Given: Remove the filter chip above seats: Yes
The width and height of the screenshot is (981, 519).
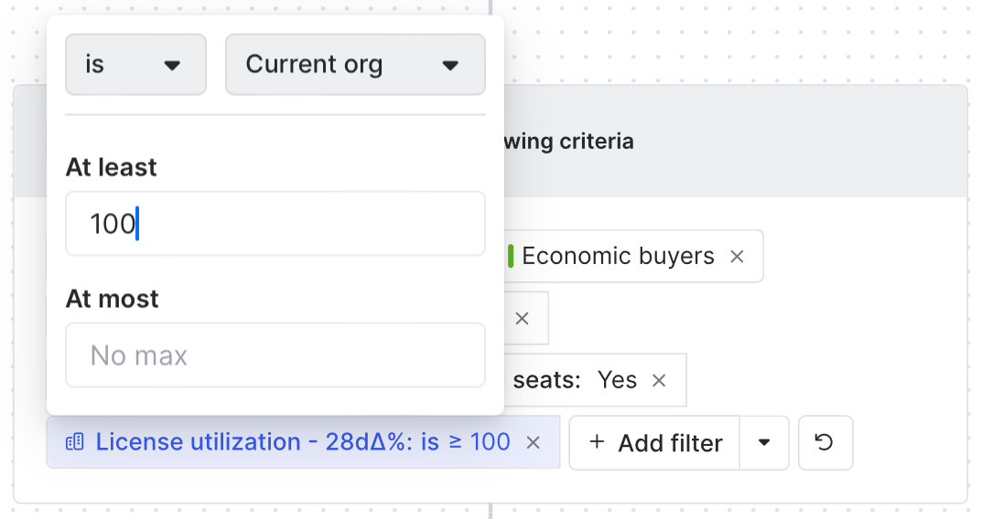Looking at the screenshot, I should (522, 319).
